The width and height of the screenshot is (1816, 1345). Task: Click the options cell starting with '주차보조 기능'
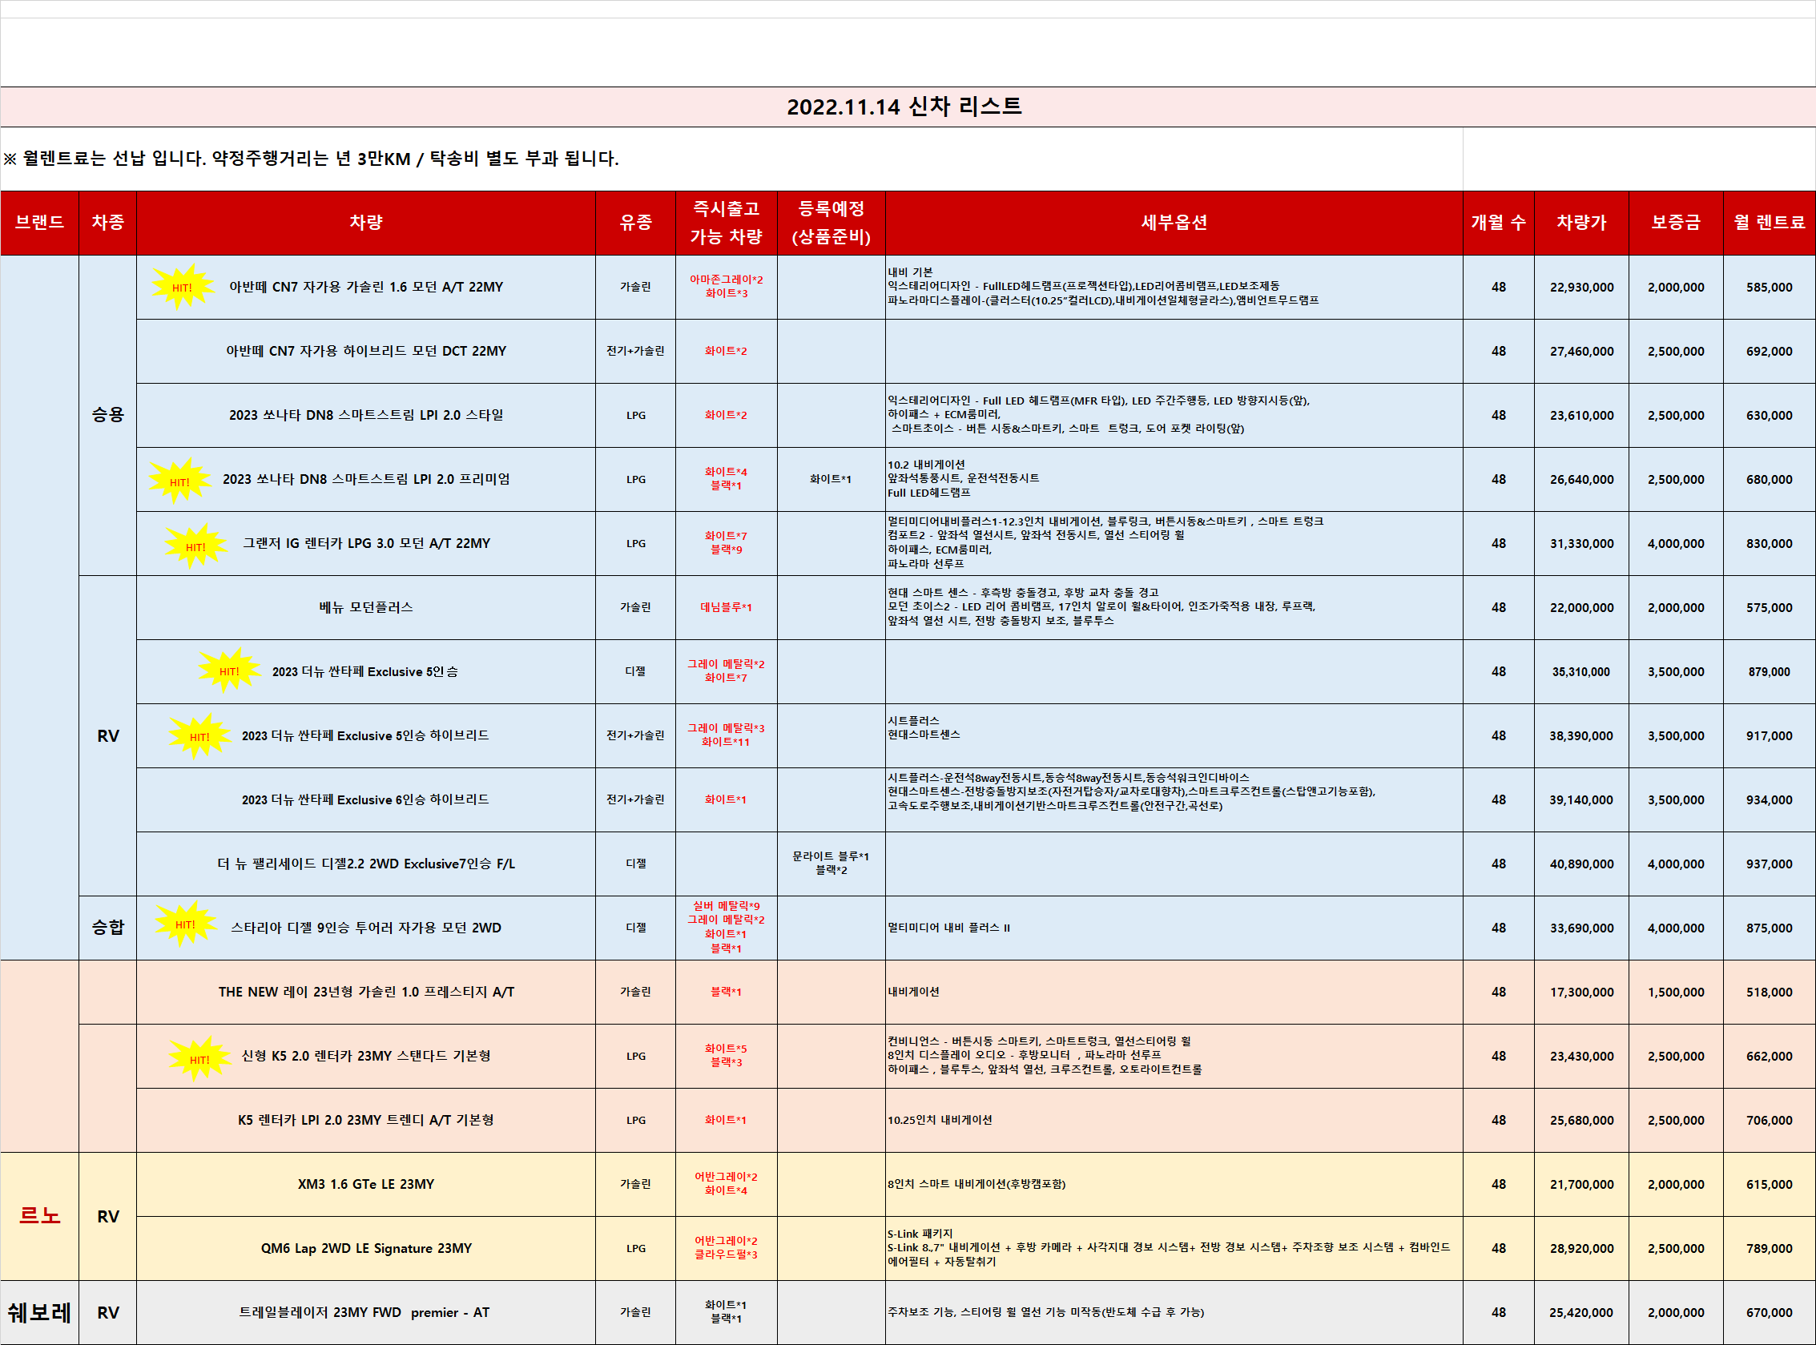pos(1174,1312)
